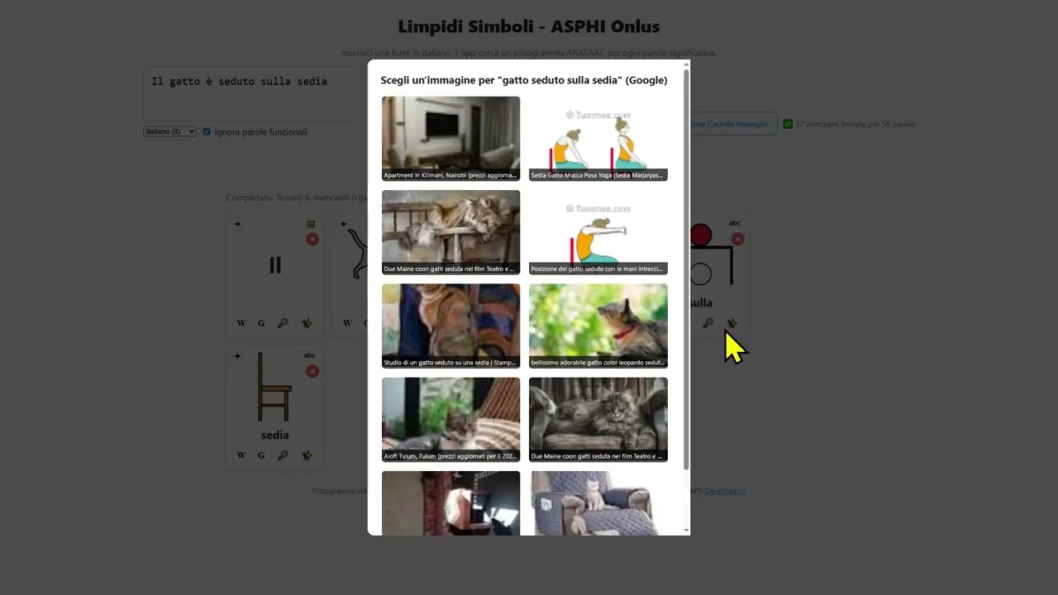Click the 'sedia' word label

(274, 435)
